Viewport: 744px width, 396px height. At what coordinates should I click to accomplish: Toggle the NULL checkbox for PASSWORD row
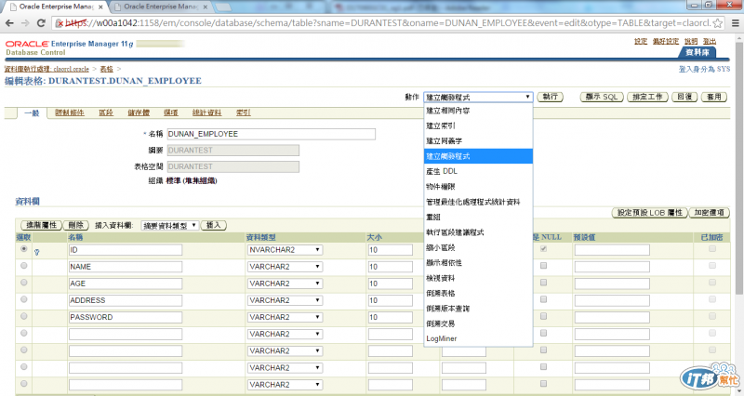(x=544, y=316)
